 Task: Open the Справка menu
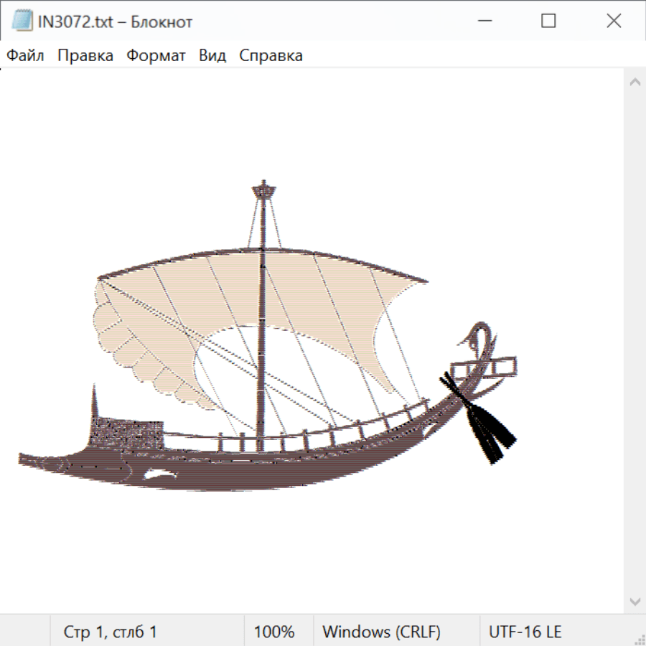pyautogui.click(x=271, y=56)
